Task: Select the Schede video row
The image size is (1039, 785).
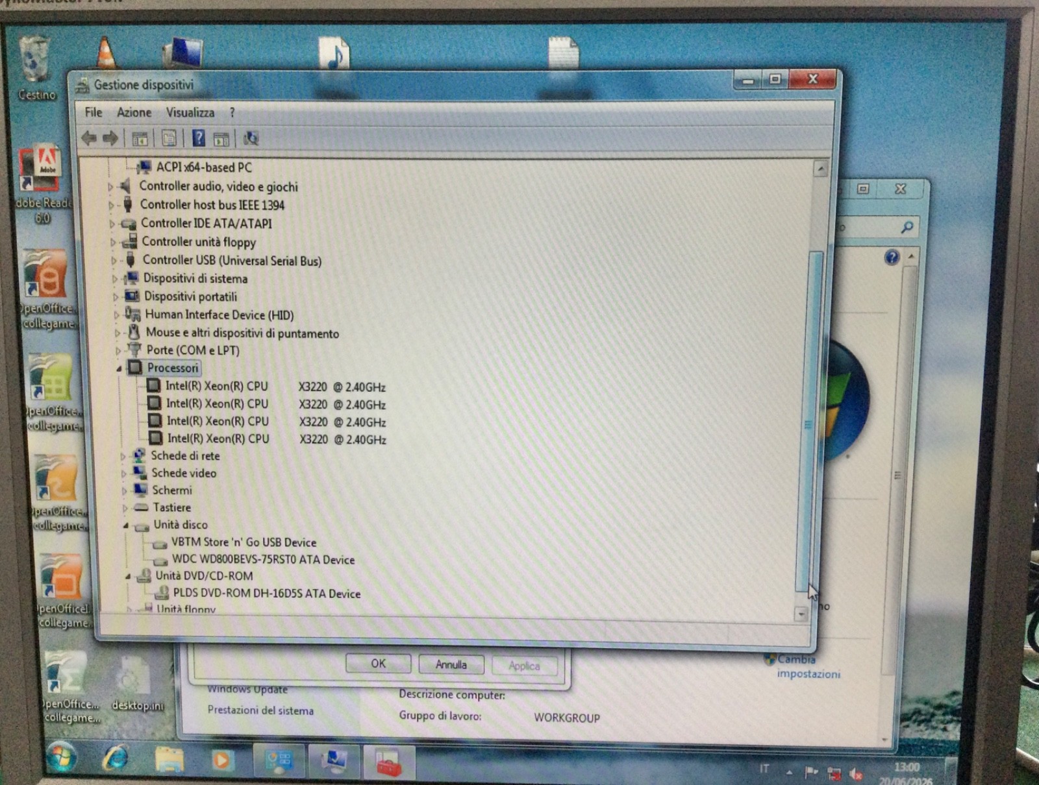Action: pos(184,474)
